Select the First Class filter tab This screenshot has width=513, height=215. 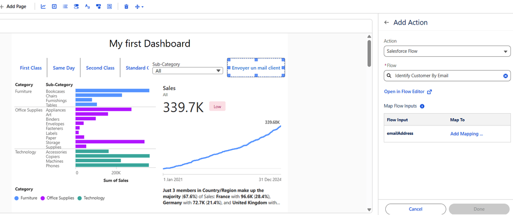coord(31,68)
